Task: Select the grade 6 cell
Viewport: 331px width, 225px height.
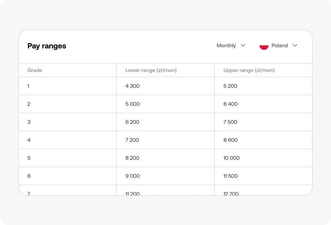Action: pos(68,176)
